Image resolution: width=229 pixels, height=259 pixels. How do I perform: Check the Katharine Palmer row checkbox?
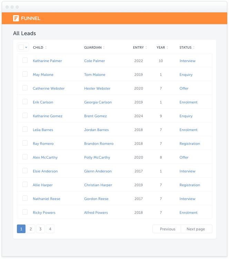25,60
